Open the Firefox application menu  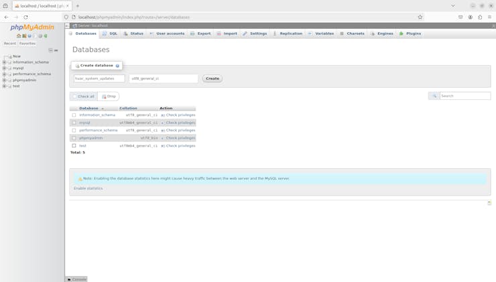coord(490,17)
